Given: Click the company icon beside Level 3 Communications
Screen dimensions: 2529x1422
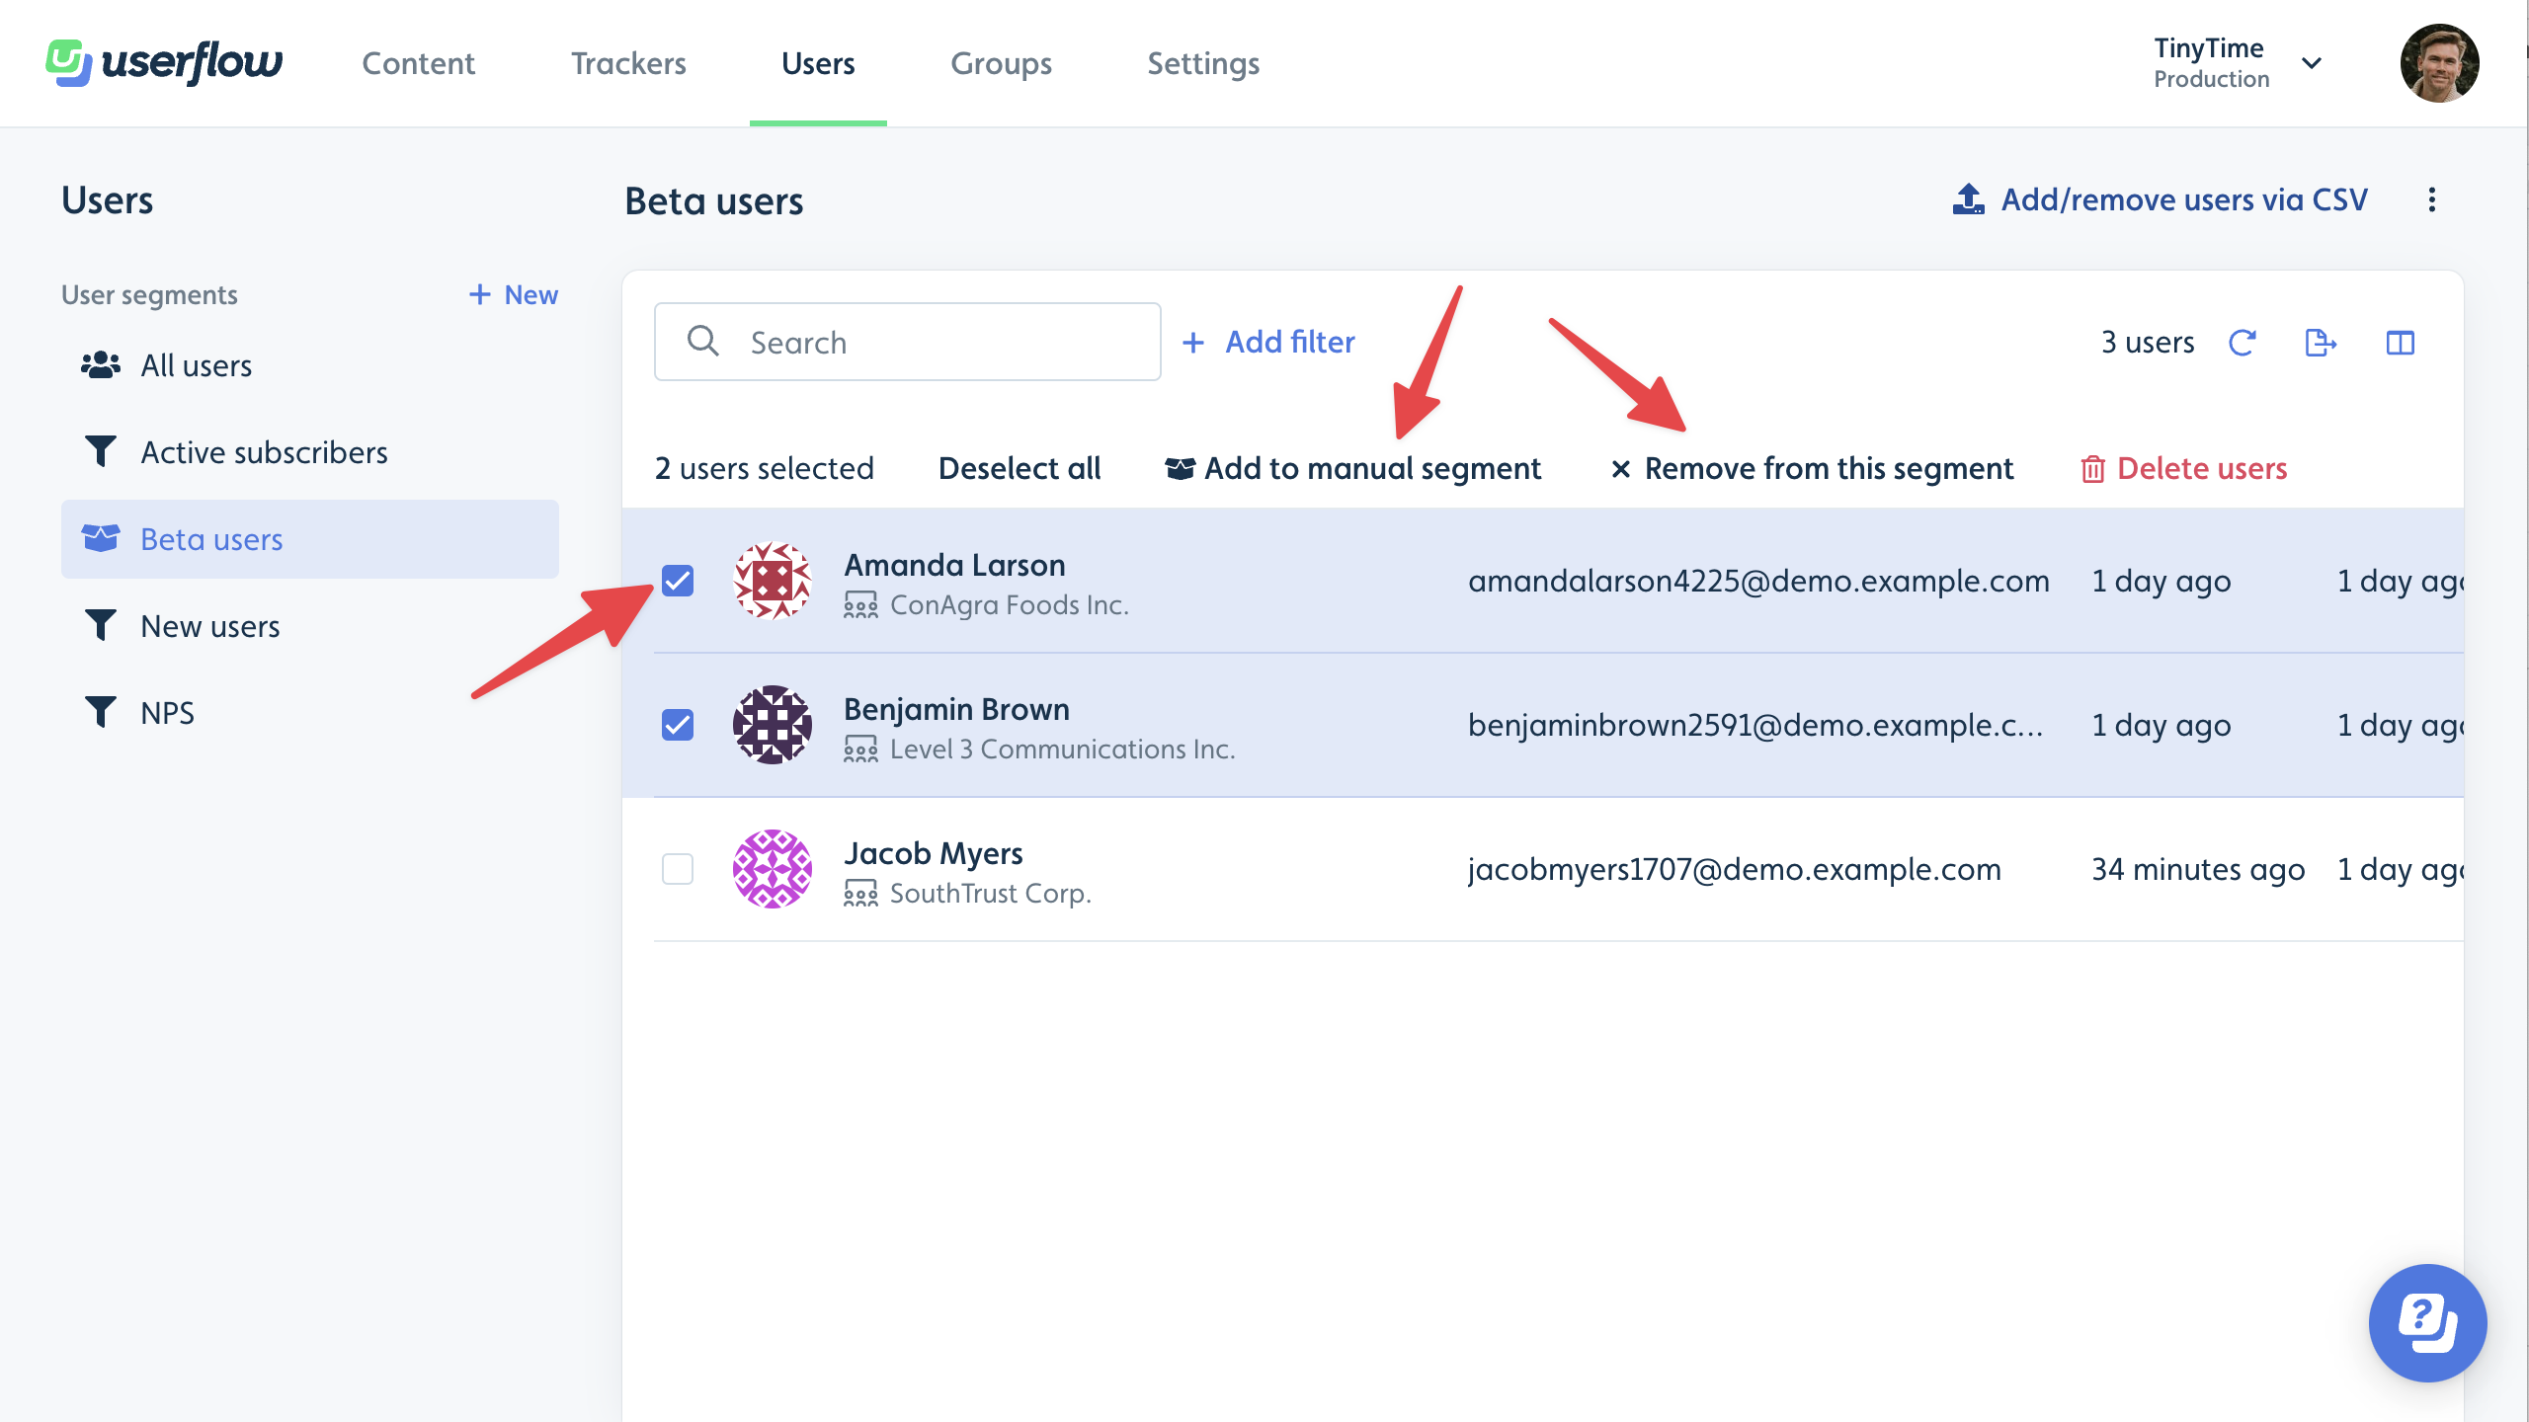Looking at the screenshot, I should 860,749.
